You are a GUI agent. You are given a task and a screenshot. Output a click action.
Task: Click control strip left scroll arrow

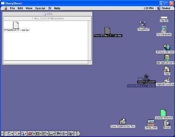(x=5, y=134)
